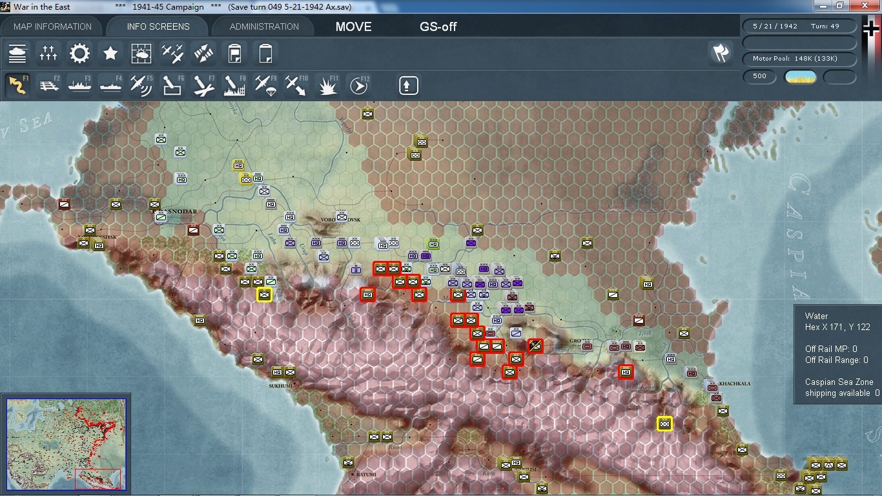Select the black unit counter near Grozny
Image resolution: width=882 pixels, height=496 pixels.
pyautogui.click(x=535, y=346)
